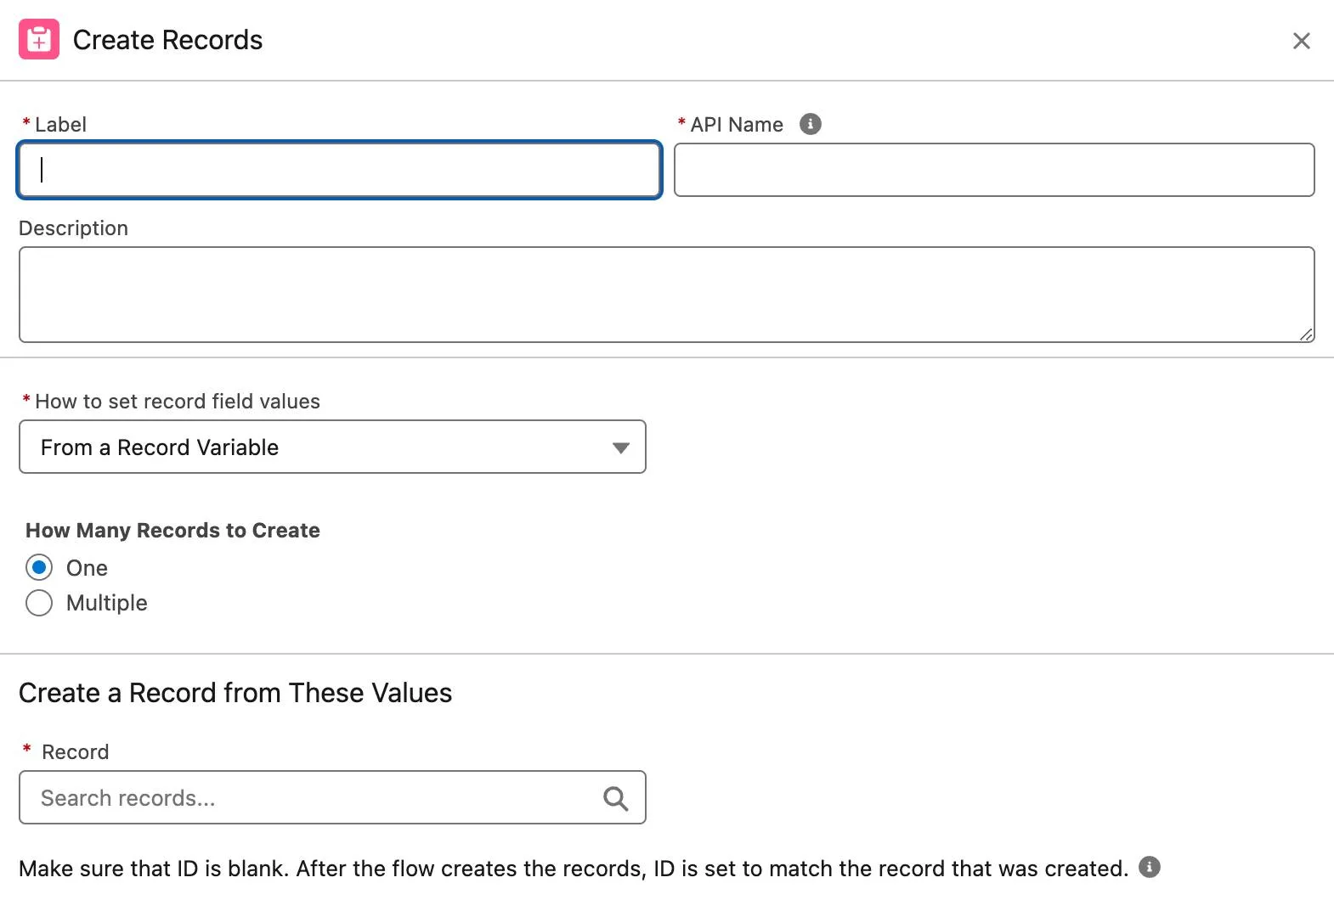The width and height of the screenshot is (1334, 900).
Task: Click the 'Create Records' title text
Action: click(x=167, y=40)
